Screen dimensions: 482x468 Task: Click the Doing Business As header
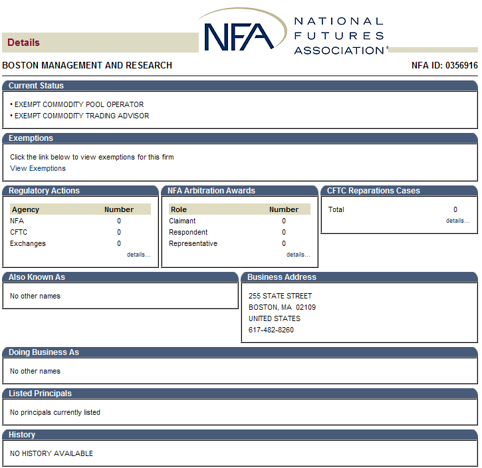pyautogui.click(x=44, y=352)
